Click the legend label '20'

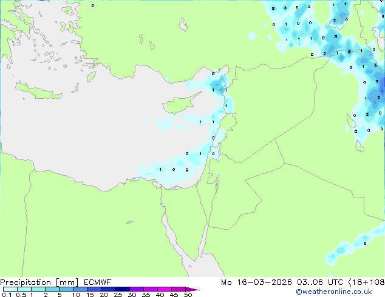click(x=104, y=295)
